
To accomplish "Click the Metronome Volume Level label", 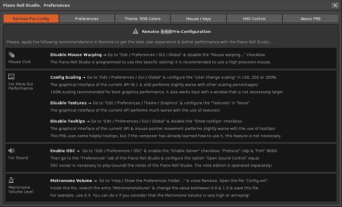I will coord(21,189).
